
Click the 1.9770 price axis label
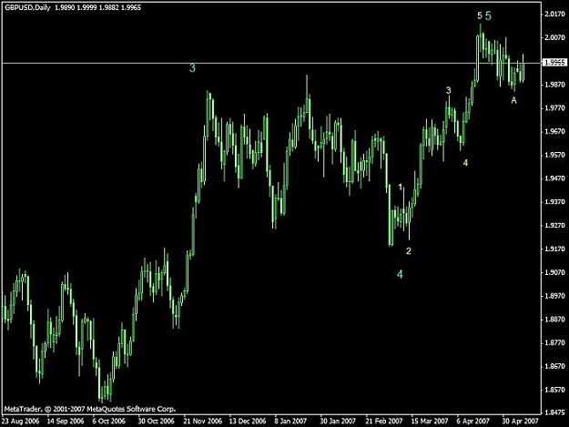(x=554, y=107)
